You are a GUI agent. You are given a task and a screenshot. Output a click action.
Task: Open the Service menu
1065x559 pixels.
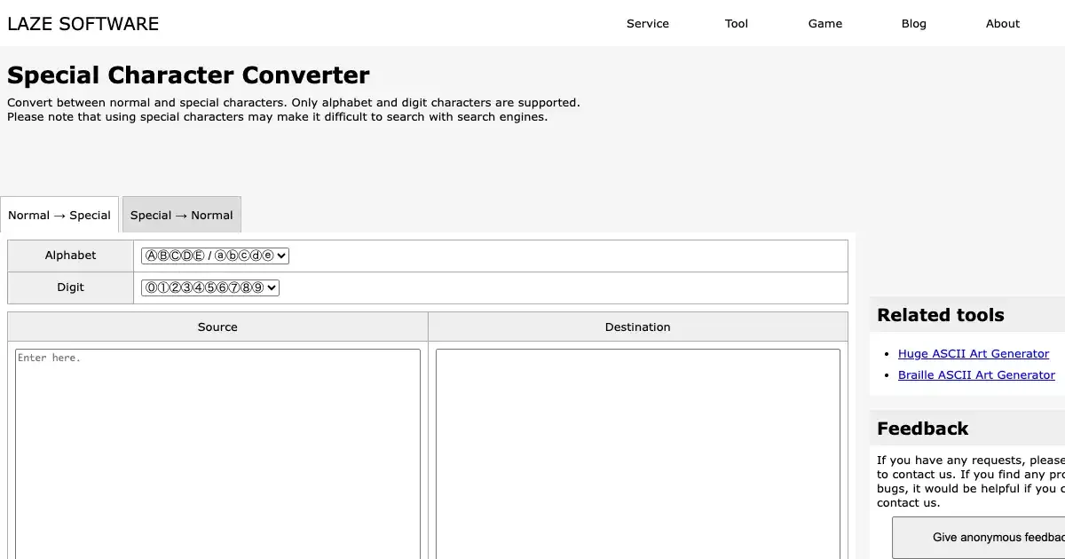click(x=647, y=24)
